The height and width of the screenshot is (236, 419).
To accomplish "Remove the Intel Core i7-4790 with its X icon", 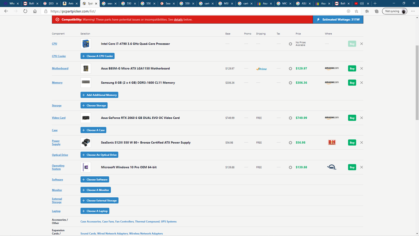I will (361, 44).
